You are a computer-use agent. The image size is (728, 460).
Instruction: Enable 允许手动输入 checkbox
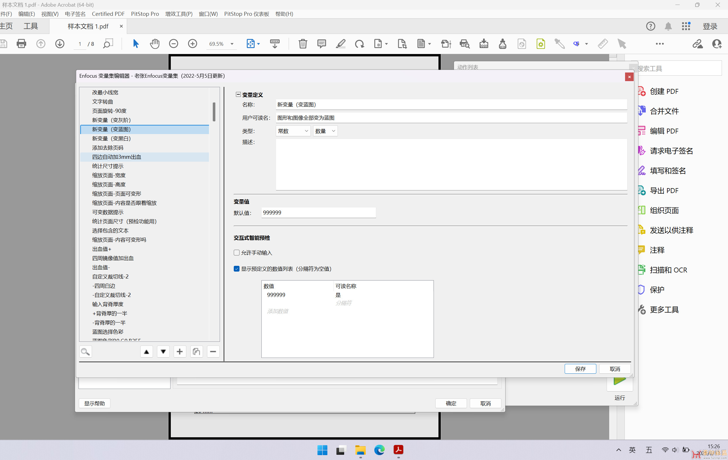tap(237, 253)
